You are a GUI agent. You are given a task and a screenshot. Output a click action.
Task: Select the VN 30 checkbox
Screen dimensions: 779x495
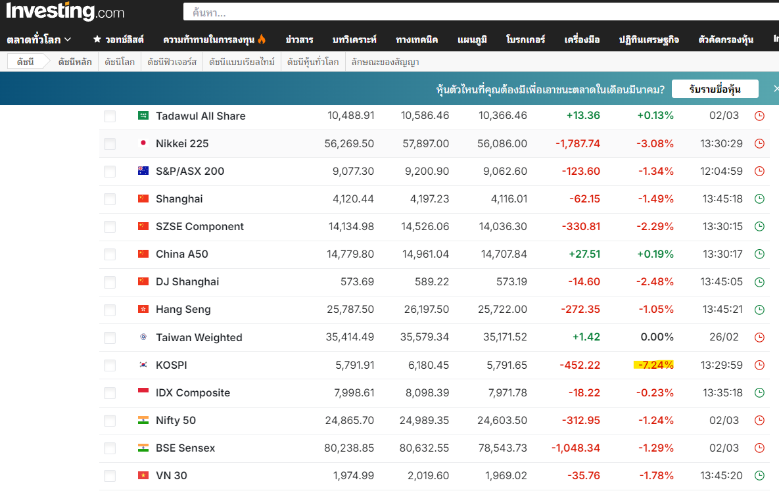[x=110, y=476]
